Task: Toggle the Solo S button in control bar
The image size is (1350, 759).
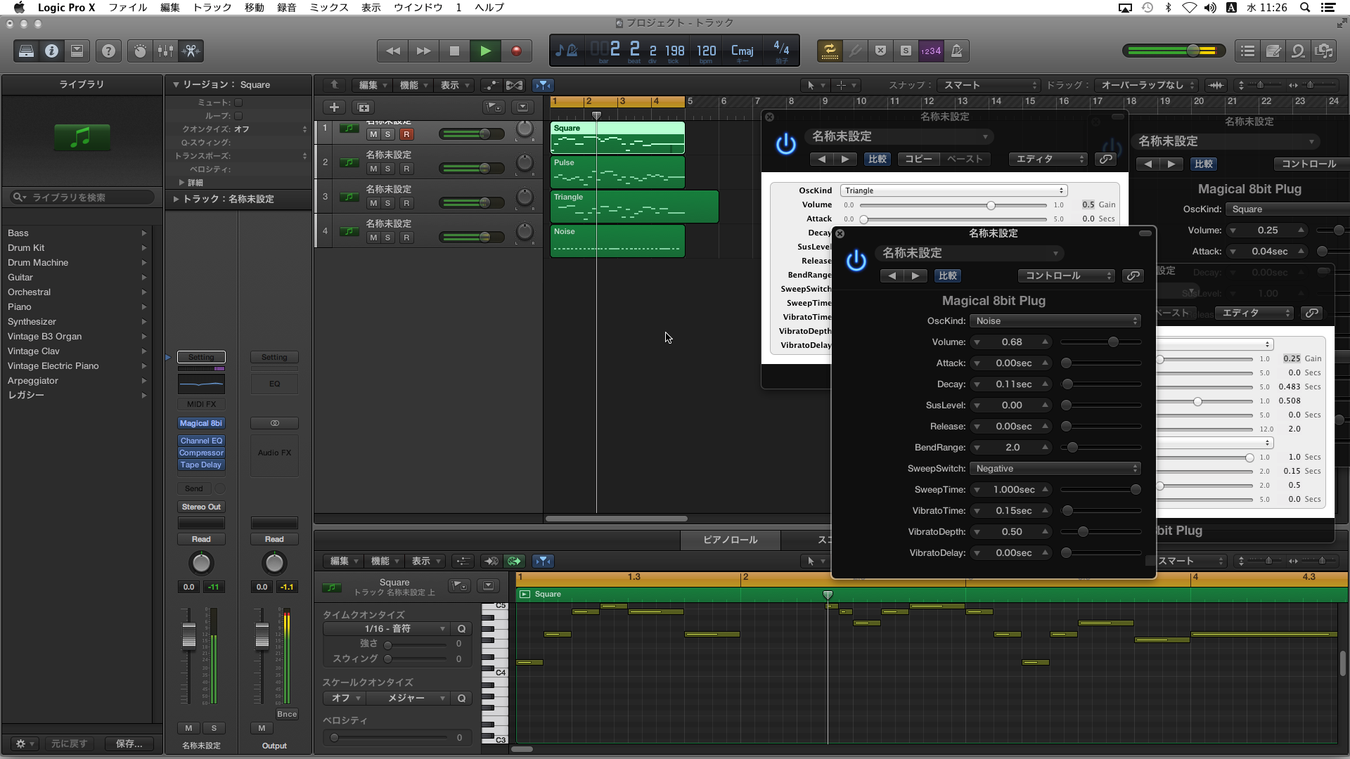Action: [x=906, y=51]
